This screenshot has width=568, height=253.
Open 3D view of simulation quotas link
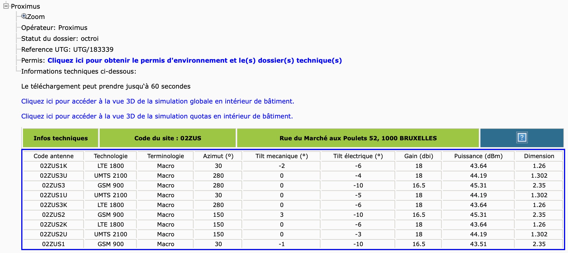(157, 116)
